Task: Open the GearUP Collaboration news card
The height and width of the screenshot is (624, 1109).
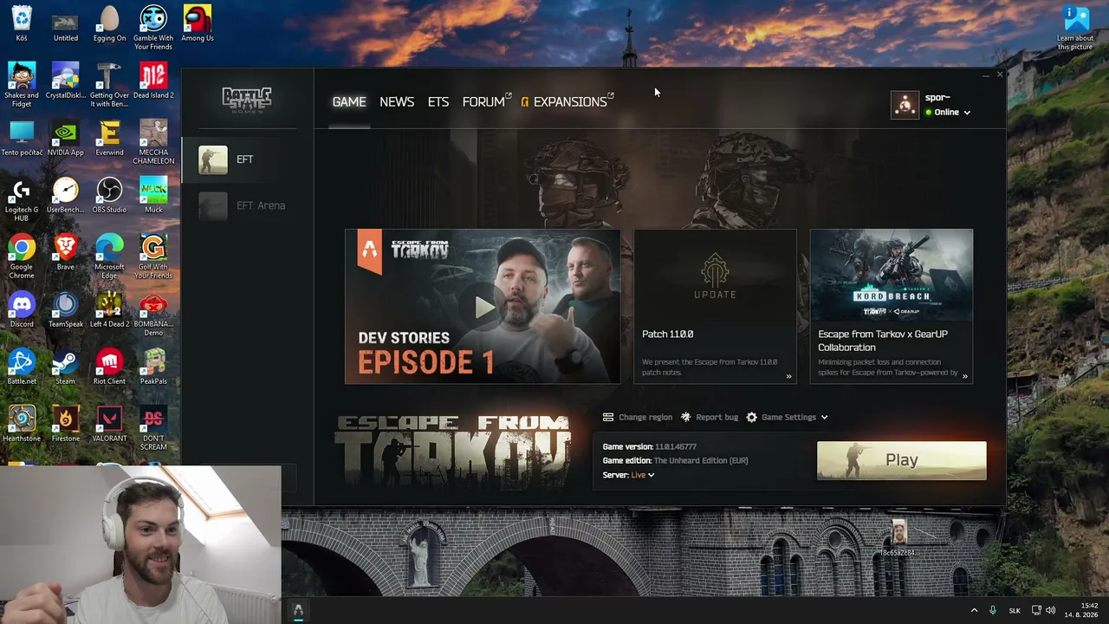Action: (892, 306)
